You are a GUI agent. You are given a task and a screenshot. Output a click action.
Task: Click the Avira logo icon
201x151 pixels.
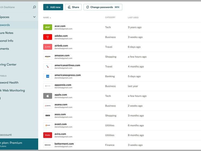(48, 135)
